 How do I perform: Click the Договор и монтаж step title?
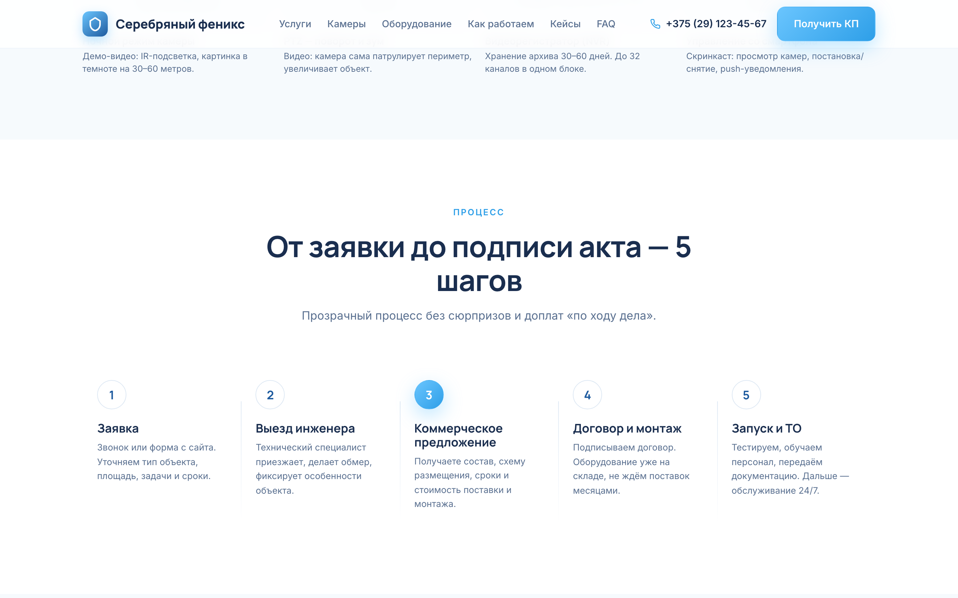pyautogui.click(x=627, y=428)
